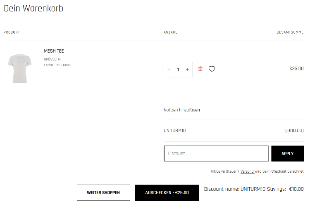Toggle the 'Notizen hinzufügen' label row
Screen dimensions: 310x207
tap(182, 110)
